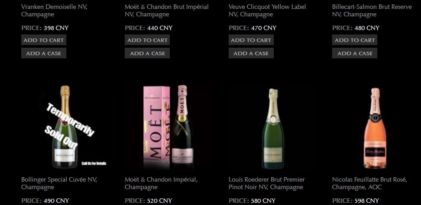Open Vranken Demoiselle NV product title
Image resolution: width=421 pixels, height=205 pixels.
[54, 11]
